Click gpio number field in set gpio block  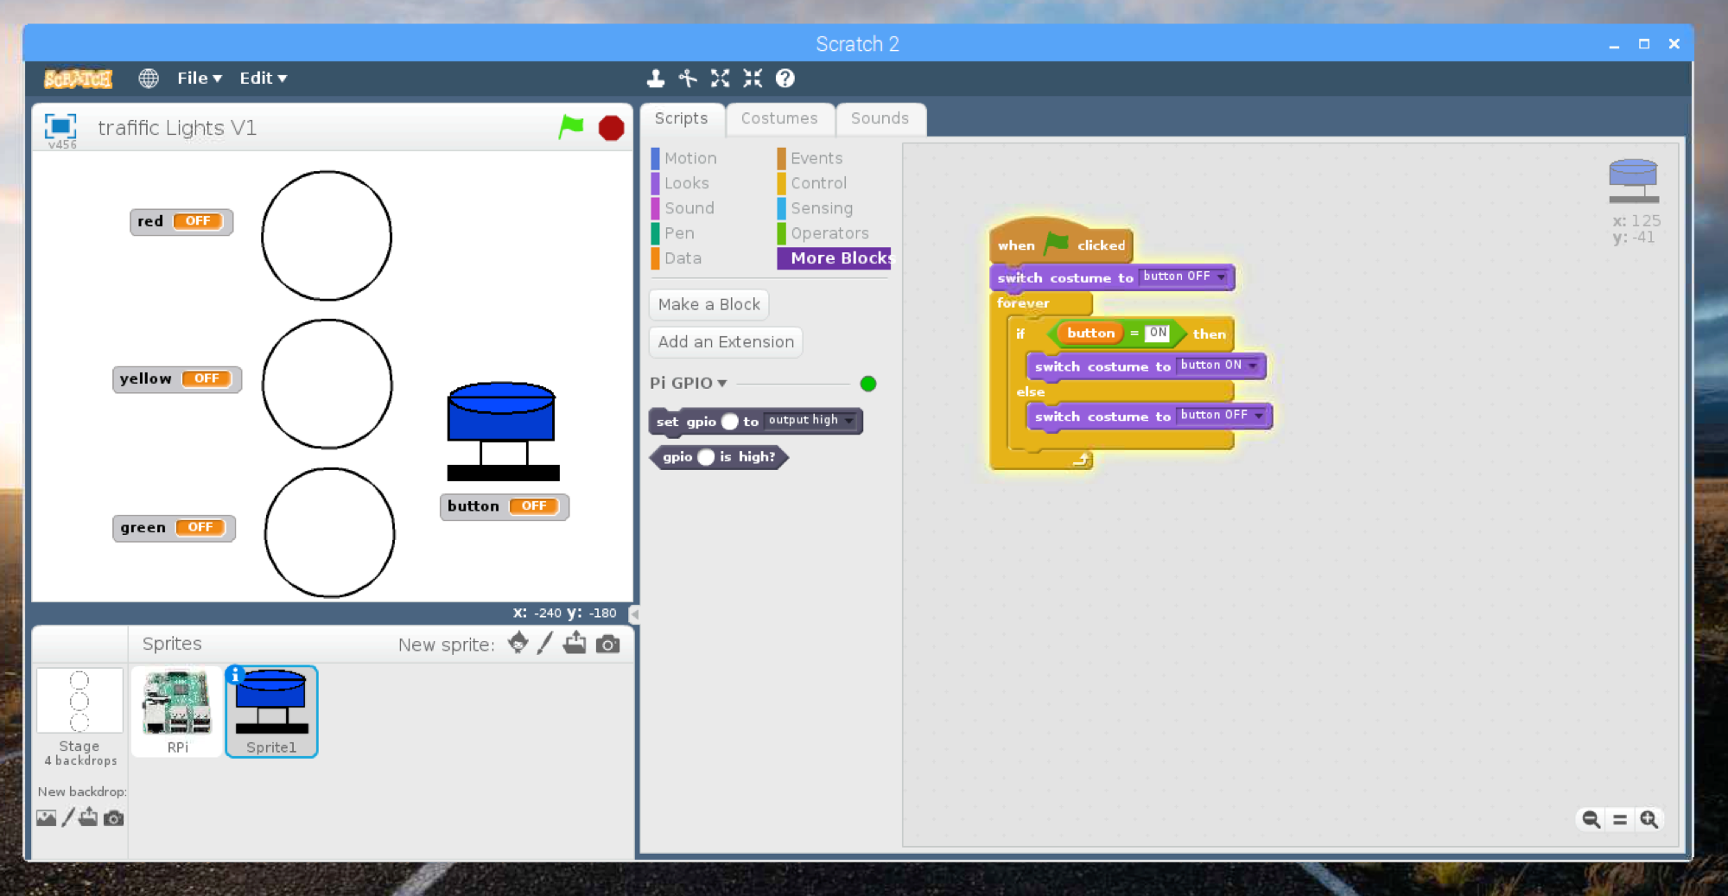pyautogui.click(x=730, y=422)
